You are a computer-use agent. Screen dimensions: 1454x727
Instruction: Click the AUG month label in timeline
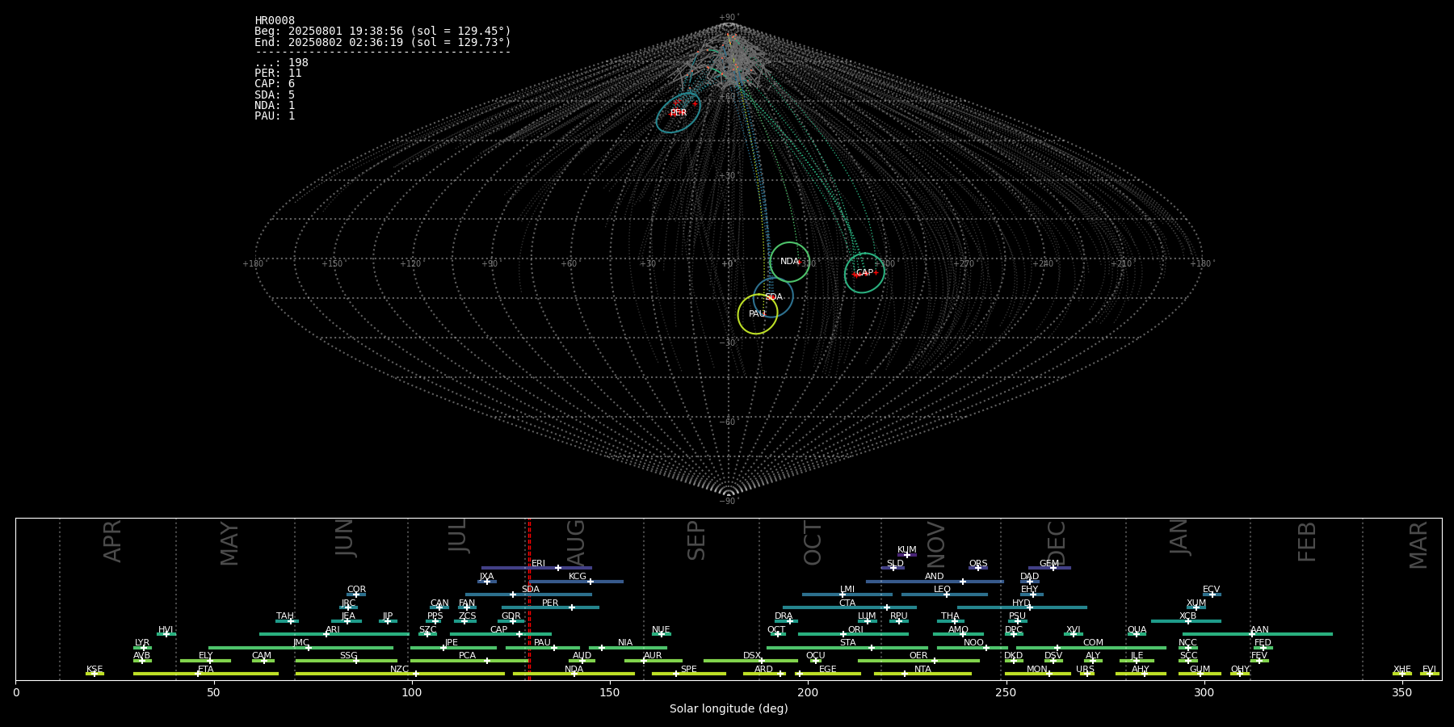click(576, 543)
